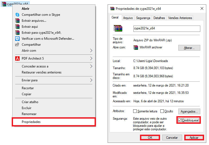Uncheck the Desbloquear checkbox
Screen dimensions: 209x145
[180, 120]
